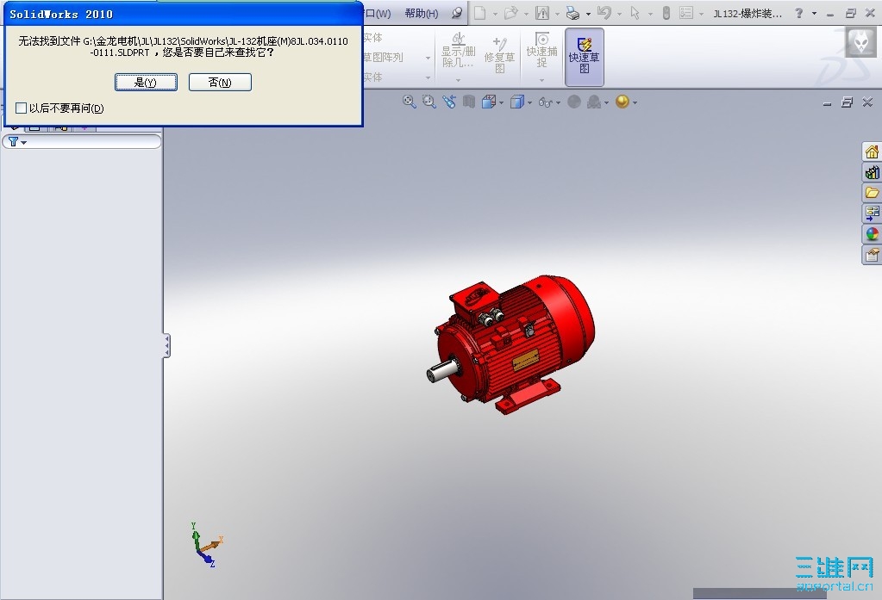Click the red motor model in viewport
This screenshot has width=882, height=600.
click(x=510, y=344)
